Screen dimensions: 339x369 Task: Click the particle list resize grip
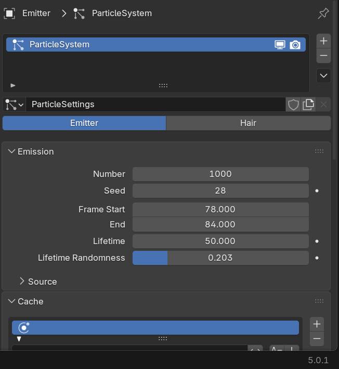tap(163, 85)
